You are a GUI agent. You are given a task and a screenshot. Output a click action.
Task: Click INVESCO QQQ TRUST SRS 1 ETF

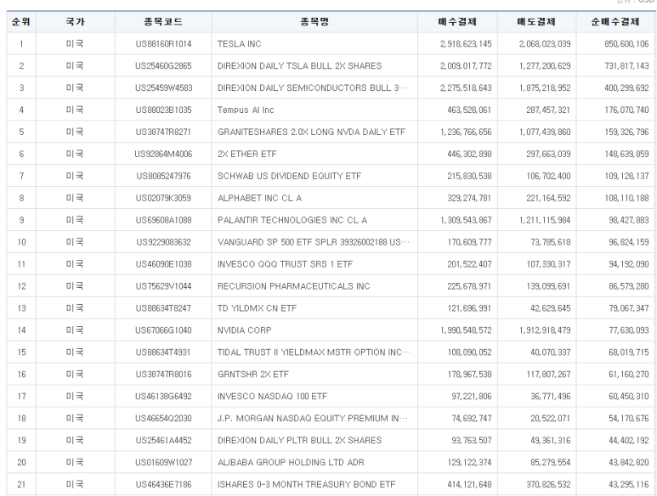coord(285,264)
